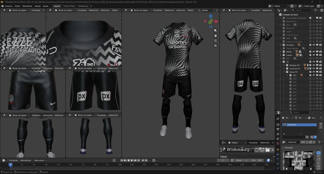
Task: Click the zoom magnifier in main viewport
Action: (x=215, y=30)
